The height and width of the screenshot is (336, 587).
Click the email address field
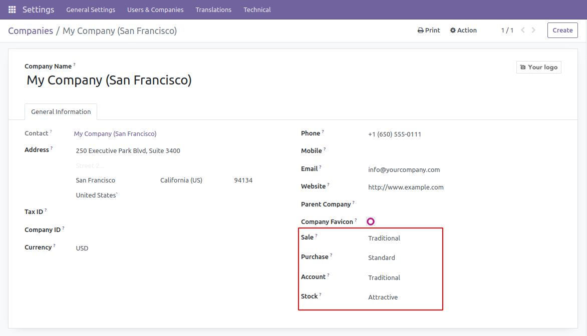(x=404, y=170)
